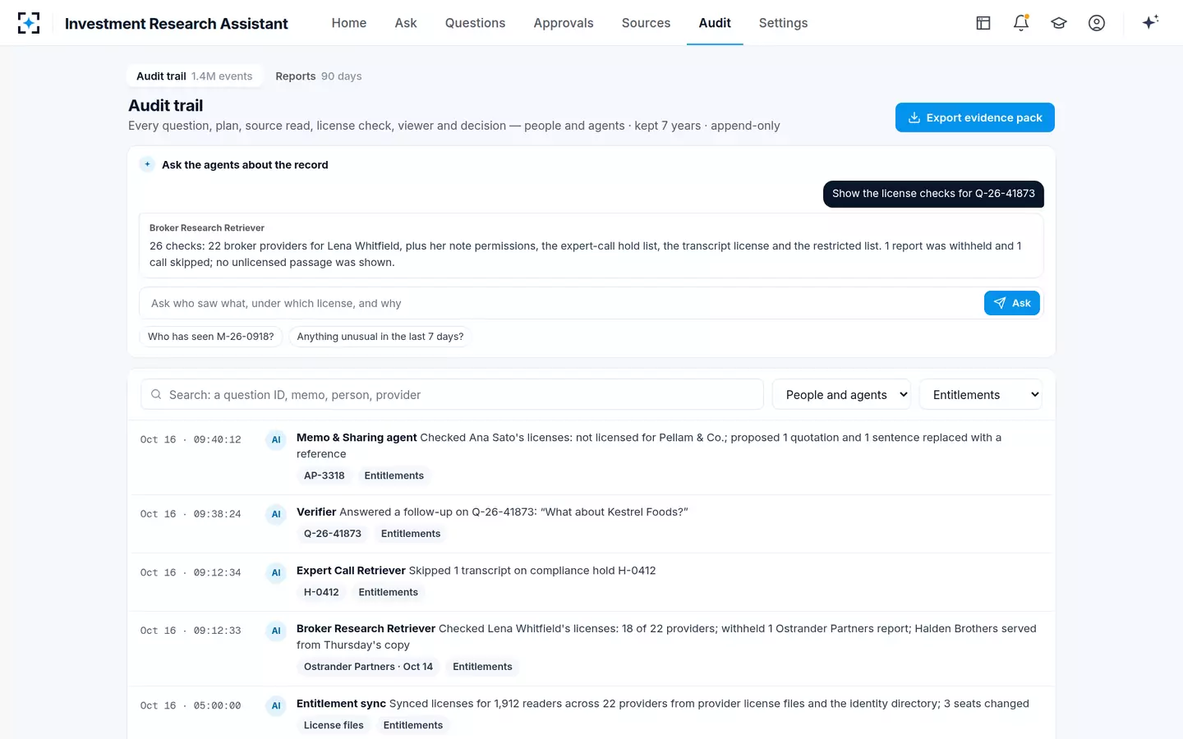Screen dimensions: 1183x739
Task: Click the License files tag
Action: tap(334, 725)
